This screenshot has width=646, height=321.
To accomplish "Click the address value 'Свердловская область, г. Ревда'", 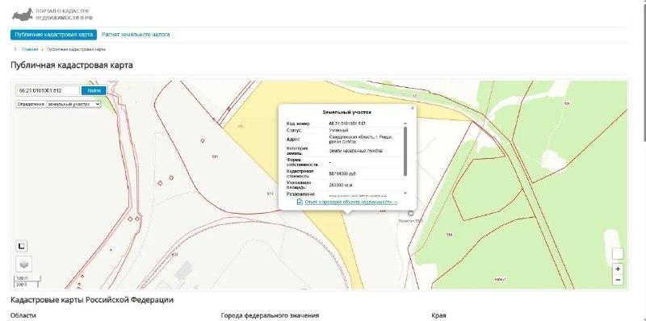I will click(360, 139).
